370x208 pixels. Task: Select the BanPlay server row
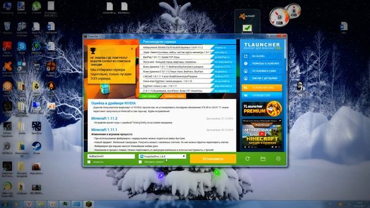point(176,57)
